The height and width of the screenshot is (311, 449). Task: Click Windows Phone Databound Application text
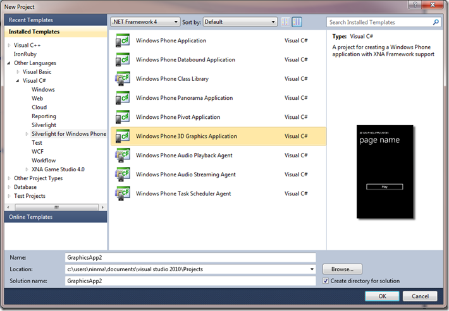point(185,60)
